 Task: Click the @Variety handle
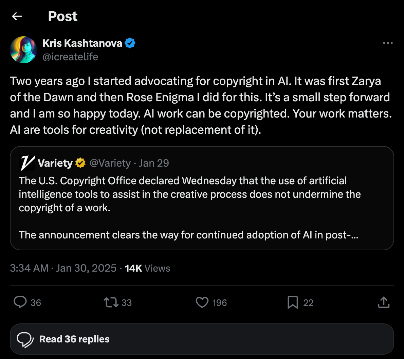pos(110,163)
